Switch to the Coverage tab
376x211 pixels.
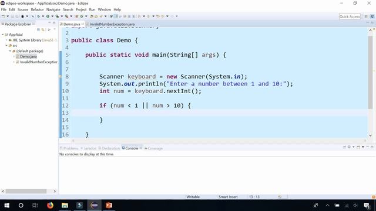click(153, 148)
